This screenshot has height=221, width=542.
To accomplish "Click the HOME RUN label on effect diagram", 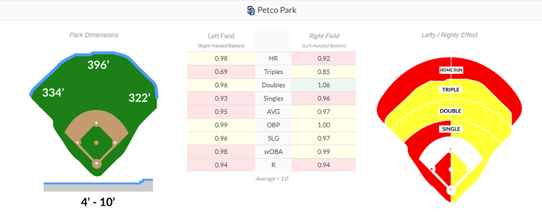I will coord(451,70).
